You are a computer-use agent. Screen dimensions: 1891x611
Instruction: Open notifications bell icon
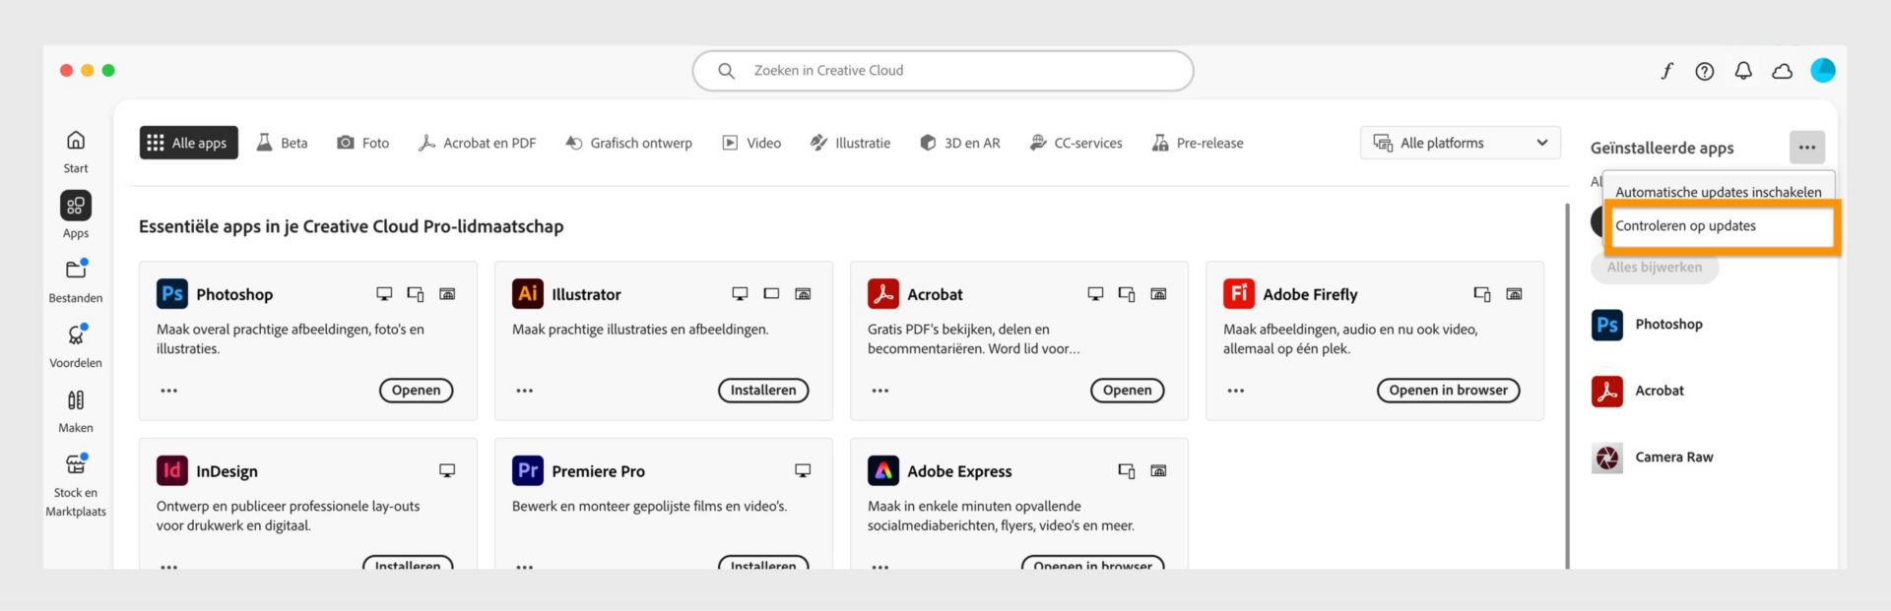point(1743,71)
